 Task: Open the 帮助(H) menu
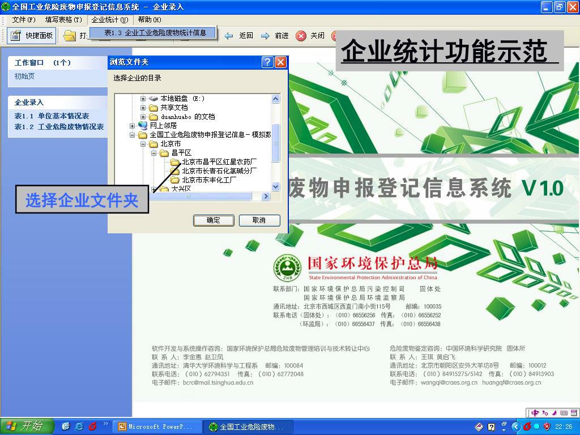tap(150, 20)
